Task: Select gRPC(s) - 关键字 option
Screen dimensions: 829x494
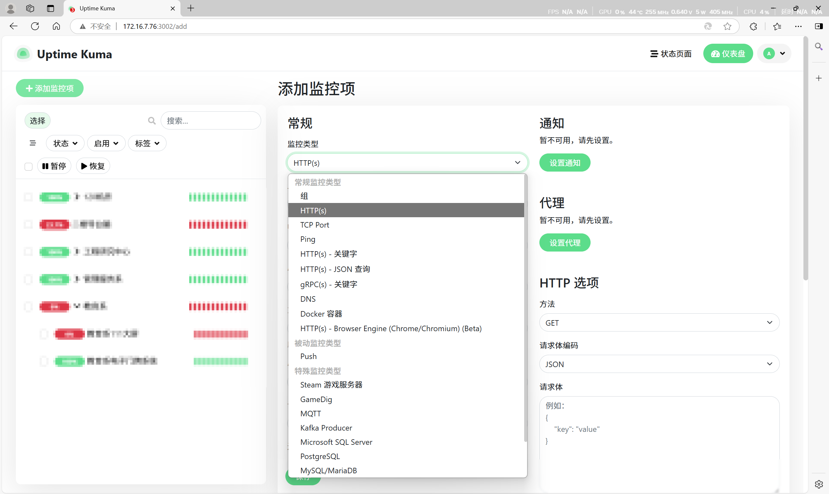Action: tap(406, 284)
